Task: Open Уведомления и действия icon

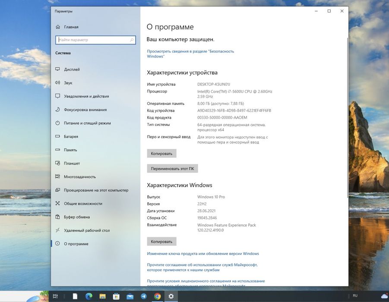Action: [57, 96]
